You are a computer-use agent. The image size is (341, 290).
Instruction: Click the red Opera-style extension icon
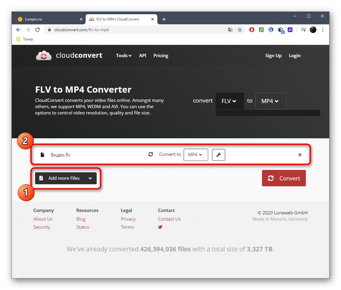point(252,30)
